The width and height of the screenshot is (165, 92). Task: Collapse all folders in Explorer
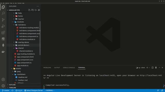pyautogui.click(x=39, y=10)
